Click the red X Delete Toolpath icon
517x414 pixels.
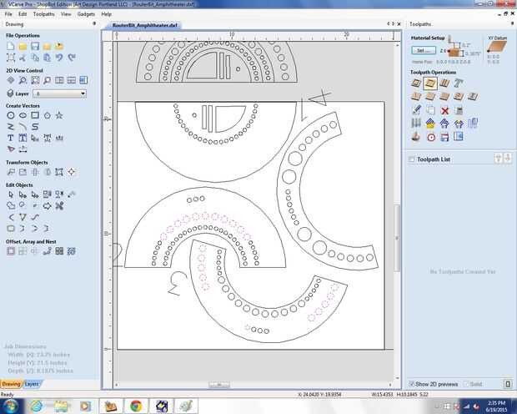444,110
